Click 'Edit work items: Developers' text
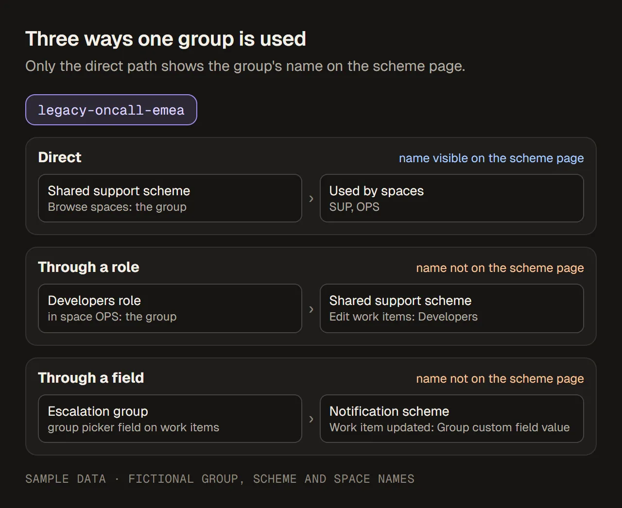 click(403, 317)
